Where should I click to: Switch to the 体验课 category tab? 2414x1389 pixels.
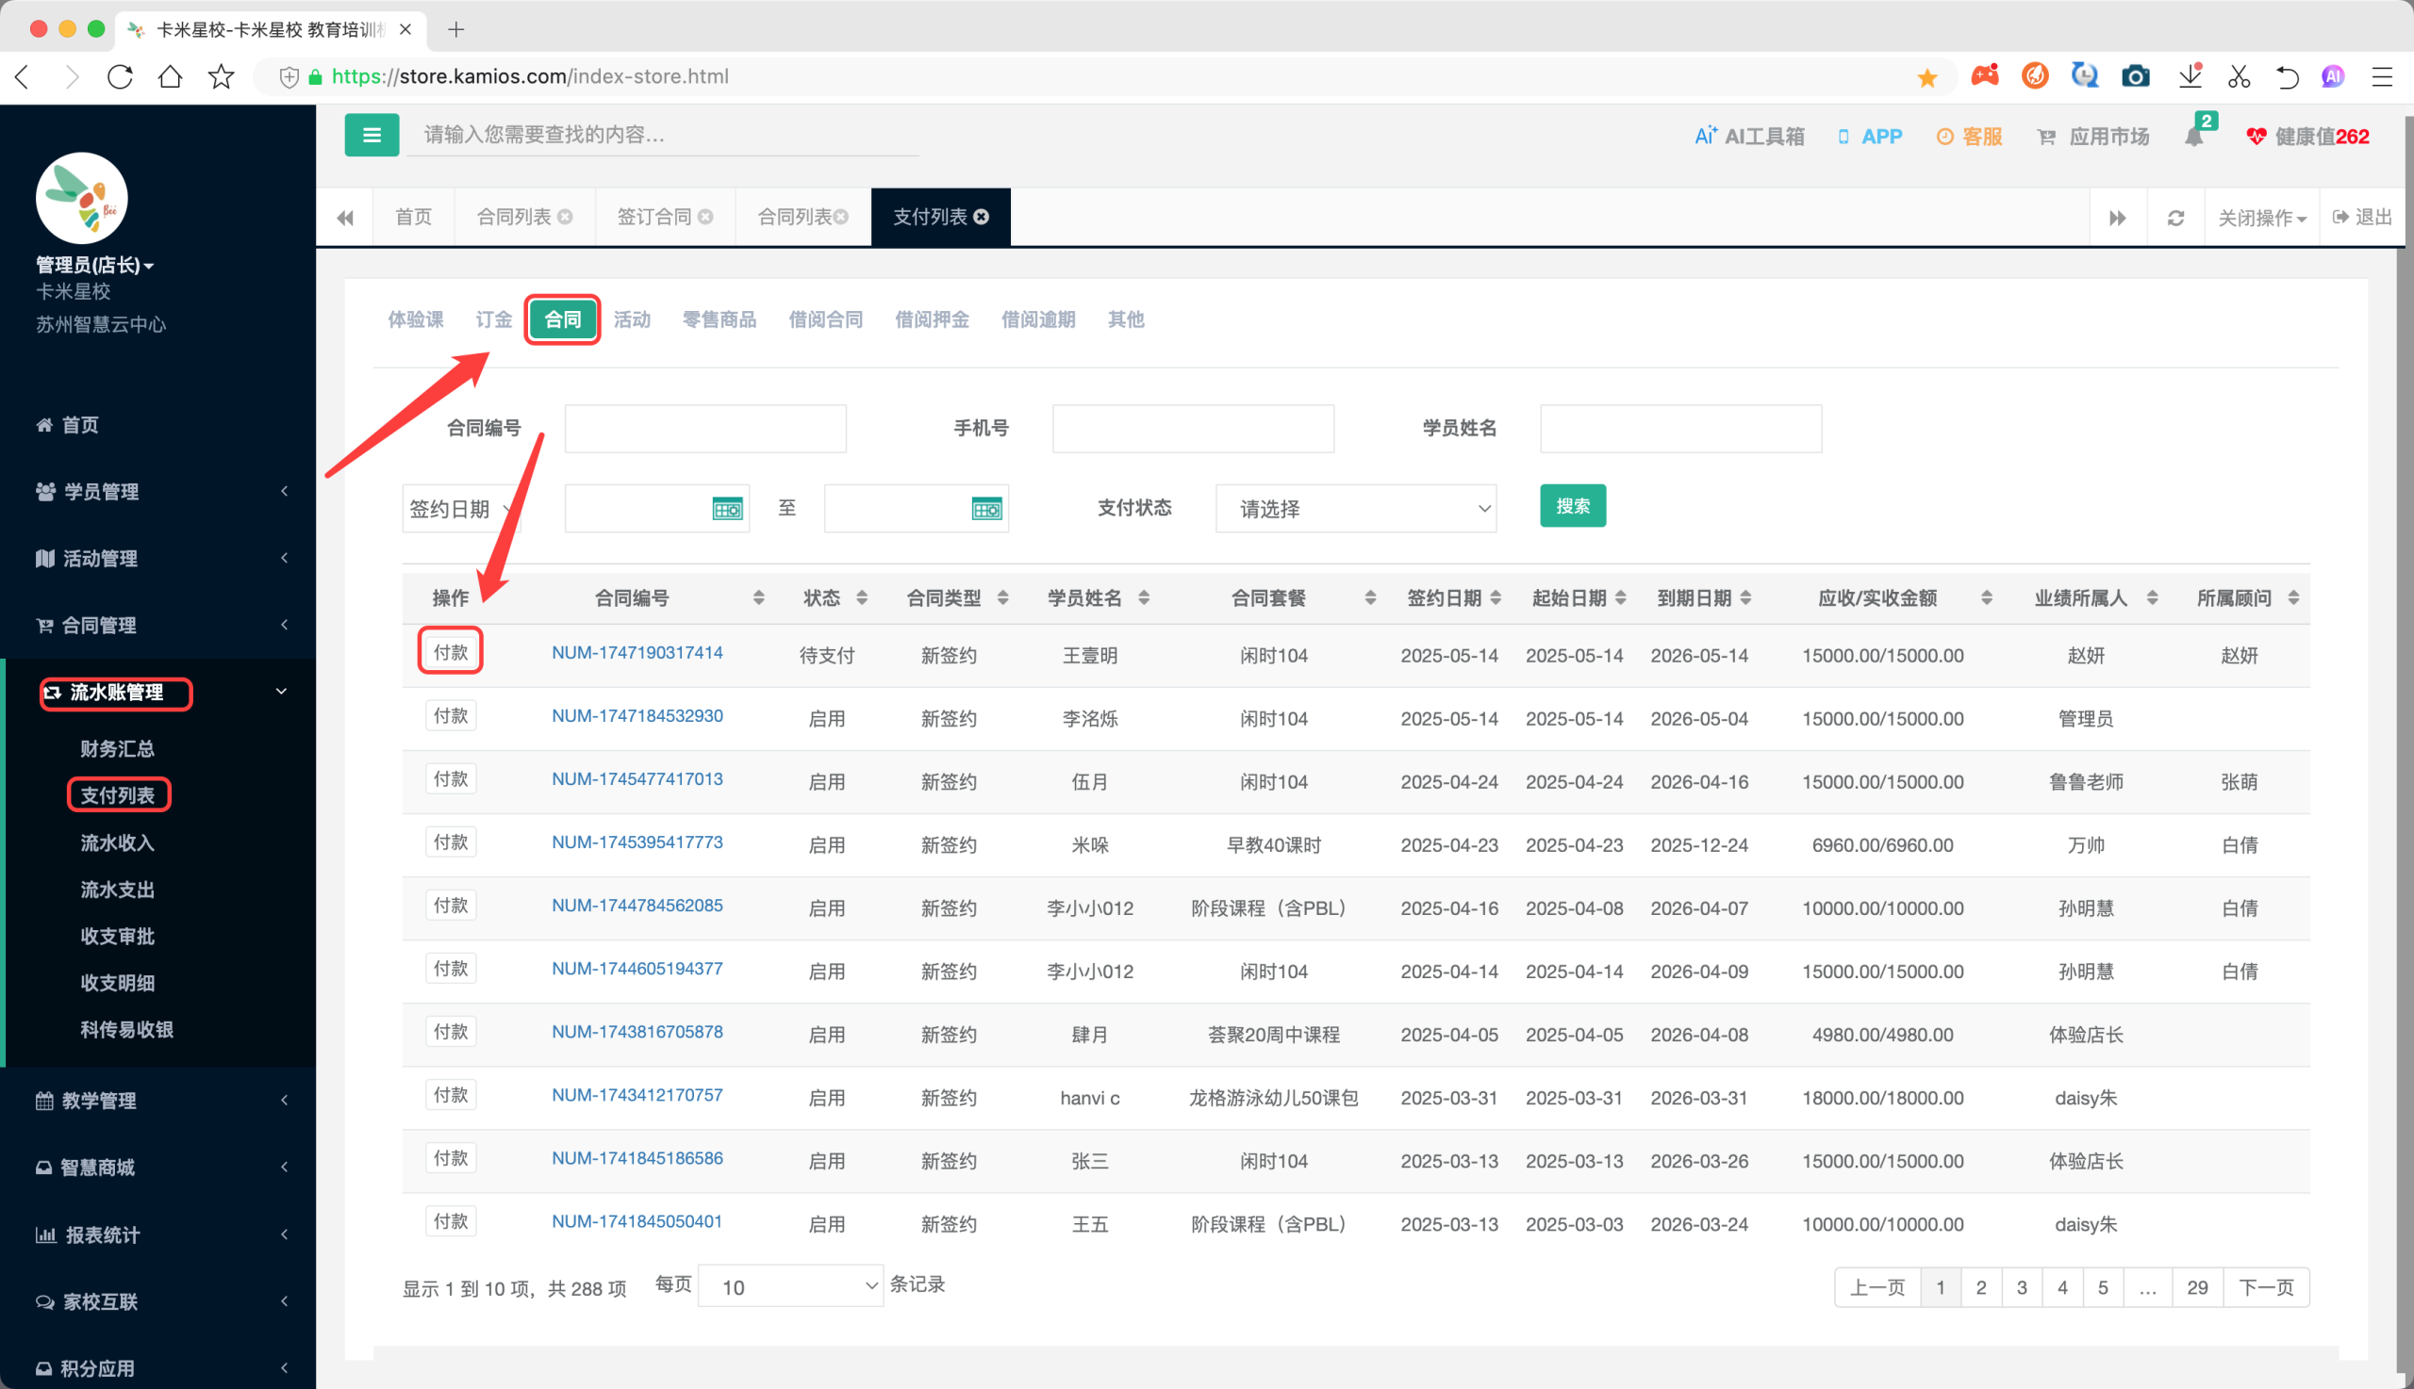[415, 319]
